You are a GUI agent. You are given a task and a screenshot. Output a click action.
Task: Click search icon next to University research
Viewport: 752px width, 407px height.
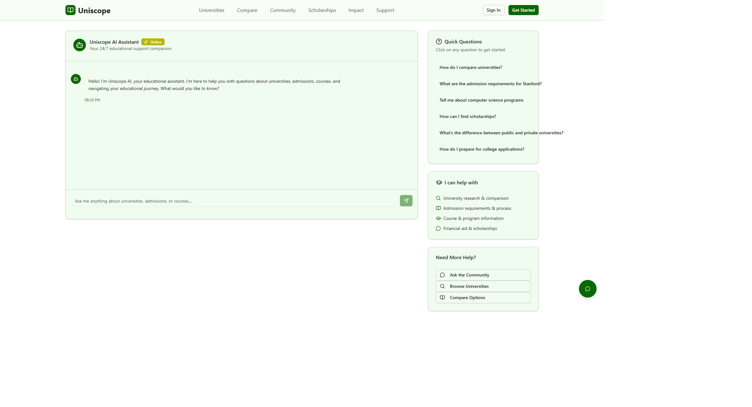pyautogui.click(x=438, y=198)
